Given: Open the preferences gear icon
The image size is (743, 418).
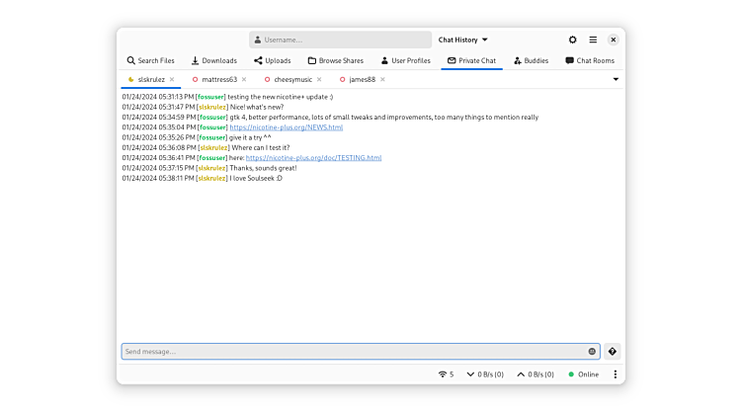Looking at the screenshot, I should coord(572,40).
